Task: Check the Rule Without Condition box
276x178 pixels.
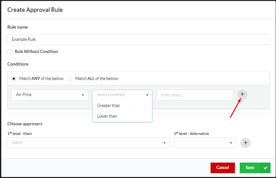Action: click(10, 52)
